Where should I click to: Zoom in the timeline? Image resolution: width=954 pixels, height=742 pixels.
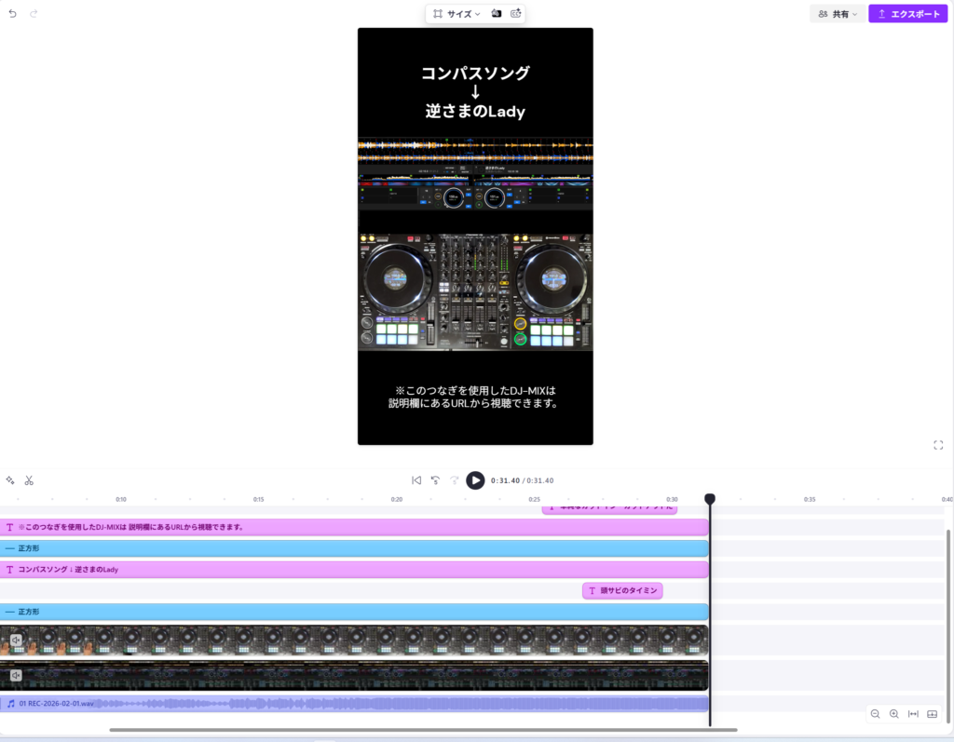pyautogui.click(x=894, y=714)
